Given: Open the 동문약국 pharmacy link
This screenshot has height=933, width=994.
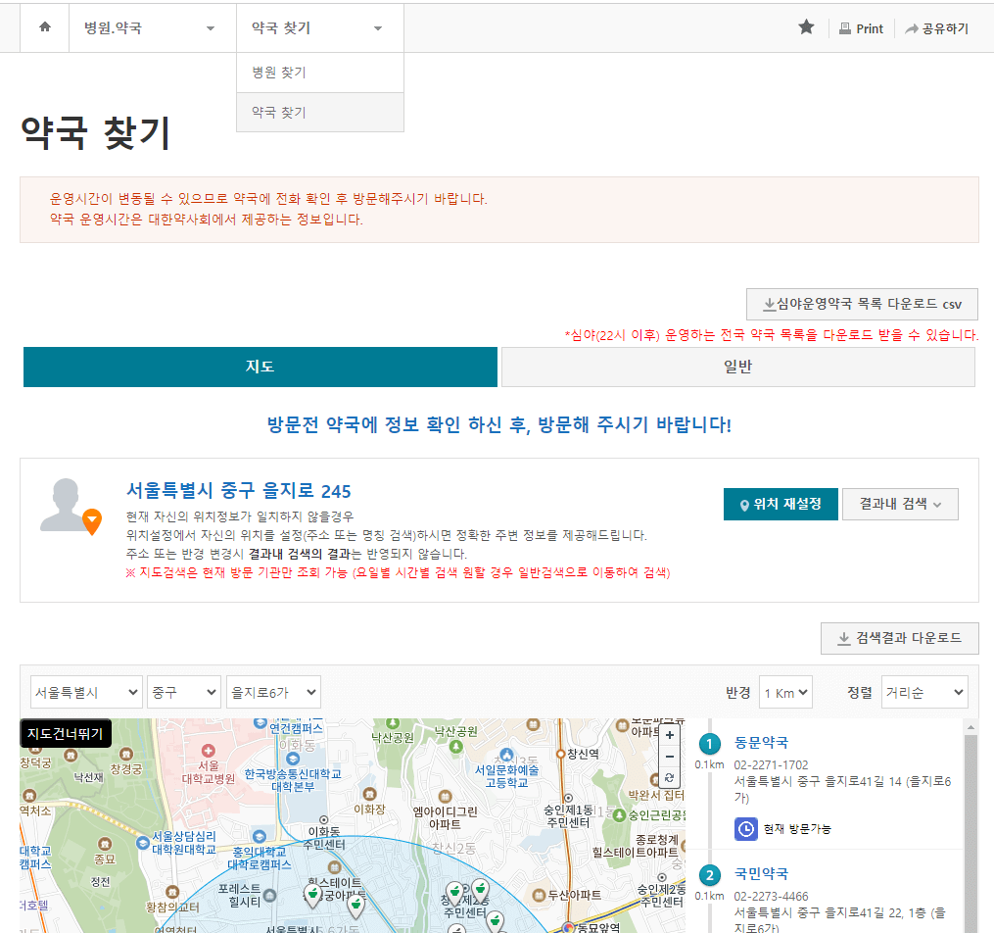Looking at the screenshot, I should (x=761, y=743).
